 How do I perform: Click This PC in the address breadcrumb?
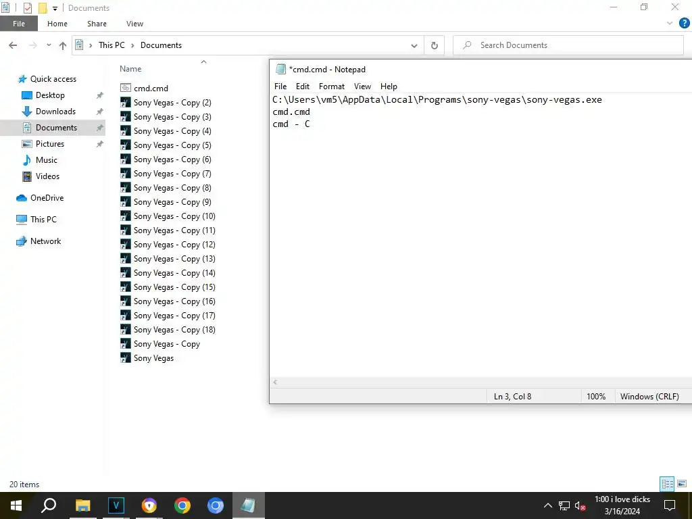[112, 45]
